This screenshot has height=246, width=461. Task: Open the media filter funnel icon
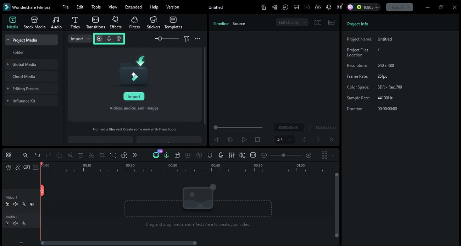[x=186, y=39]
